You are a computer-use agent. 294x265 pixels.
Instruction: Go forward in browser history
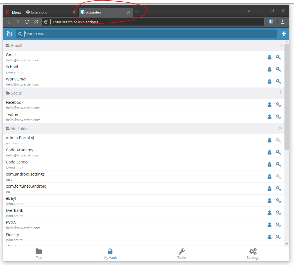point(18,22)
